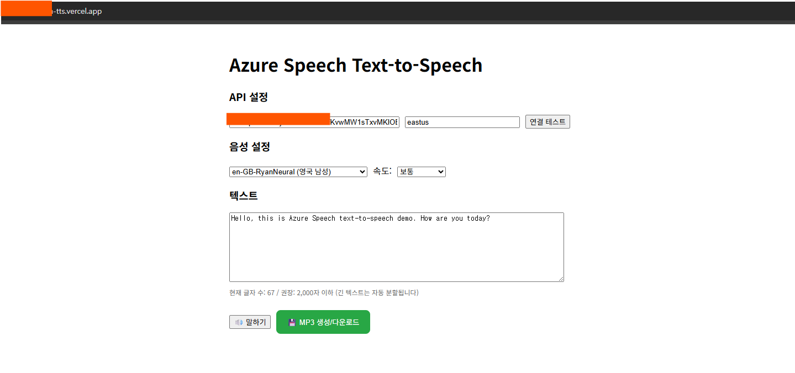Click the speaker icon on 말하기 button

point(239,322)
